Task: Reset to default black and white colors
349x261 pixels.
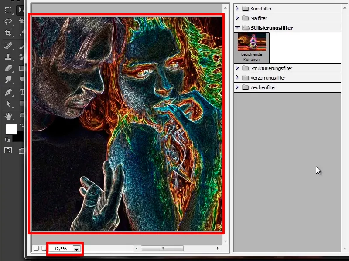Action: pyautogui.click(x=7, y=140)
